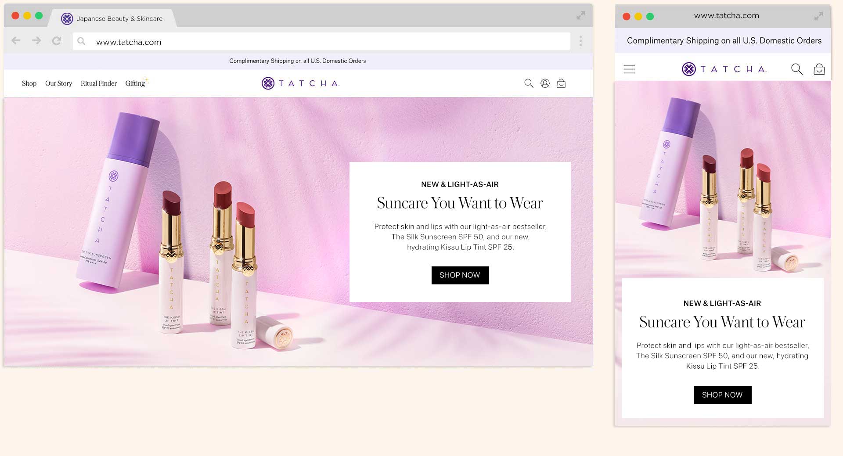The image size is (843, 456).
Task: Open the Shop menu
Action: [29, 83]
